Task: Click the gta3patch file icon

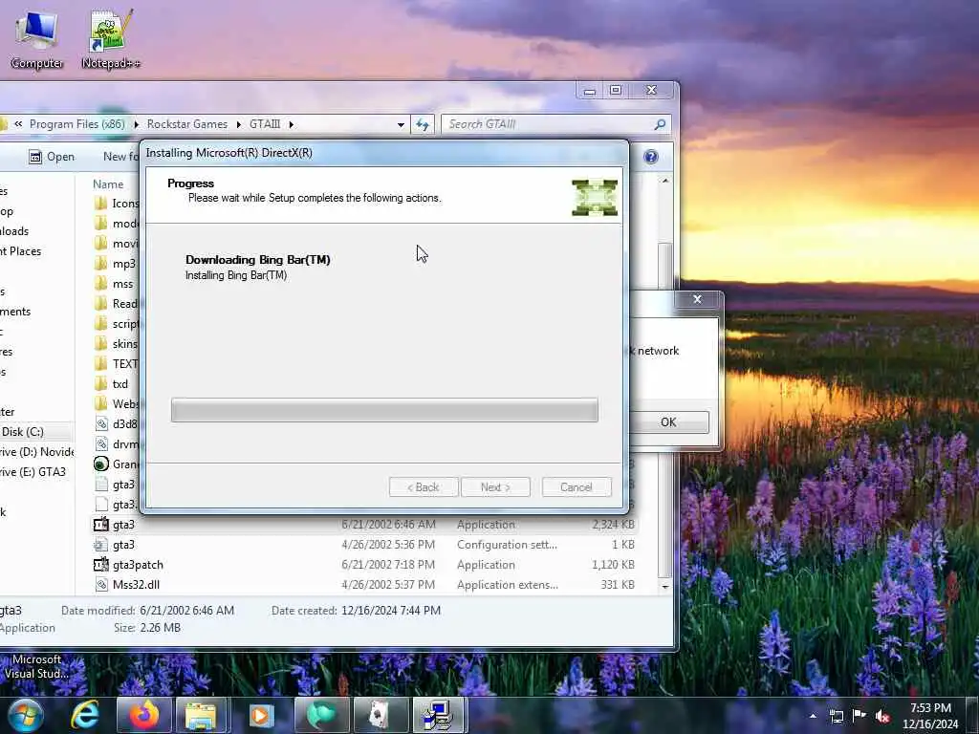Action: [x=100, y=564]
